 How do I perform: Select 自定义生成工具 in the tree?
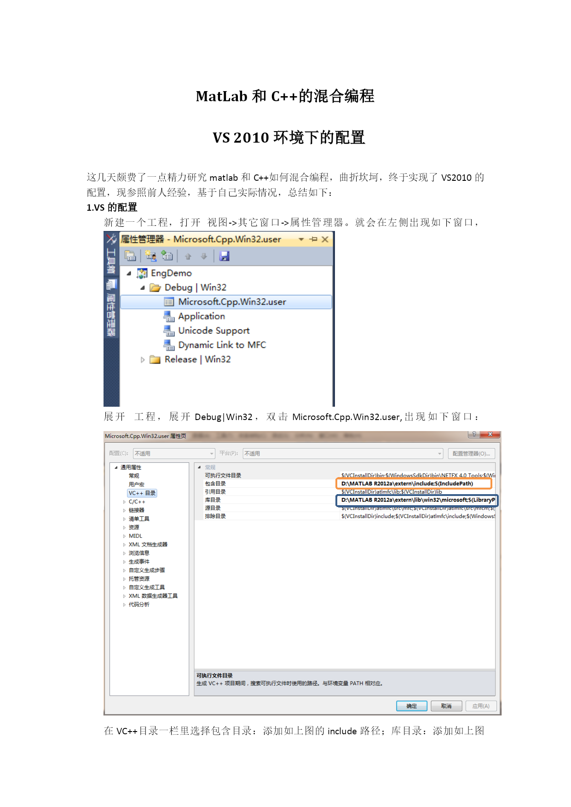(x=147, y=588)
